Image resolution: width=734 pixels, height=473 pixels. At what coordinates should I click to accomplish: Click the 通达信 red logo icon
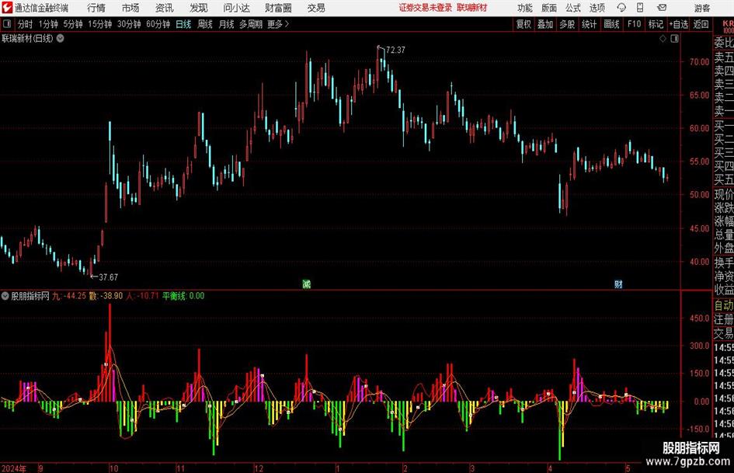[6, 8]
